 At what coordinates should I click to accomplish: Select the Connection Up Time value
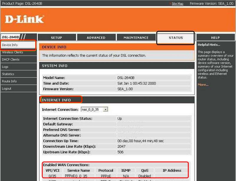click(x=141, y=141)
